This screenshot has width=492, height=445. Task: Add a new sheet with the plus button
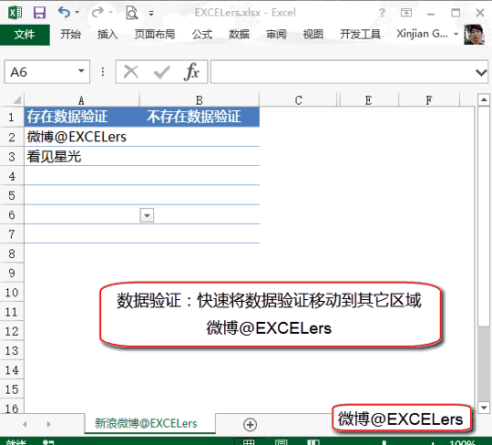(x=250, y=424)
